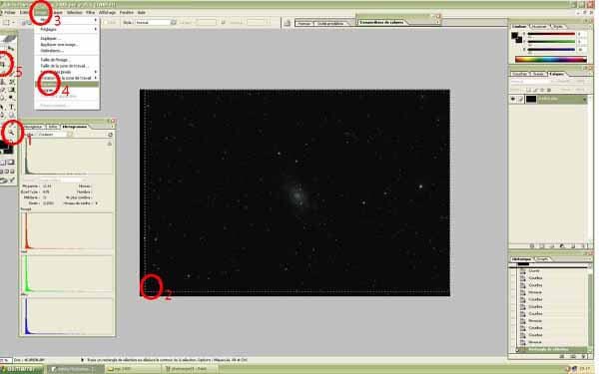Click the history panel trash icon

(584, 356)
